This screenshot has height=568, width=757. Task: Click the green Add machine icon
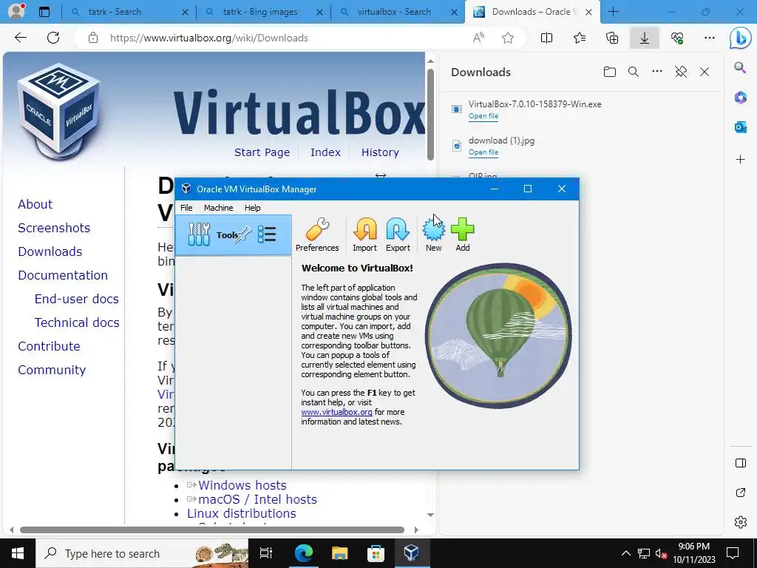tap(463, 234)
